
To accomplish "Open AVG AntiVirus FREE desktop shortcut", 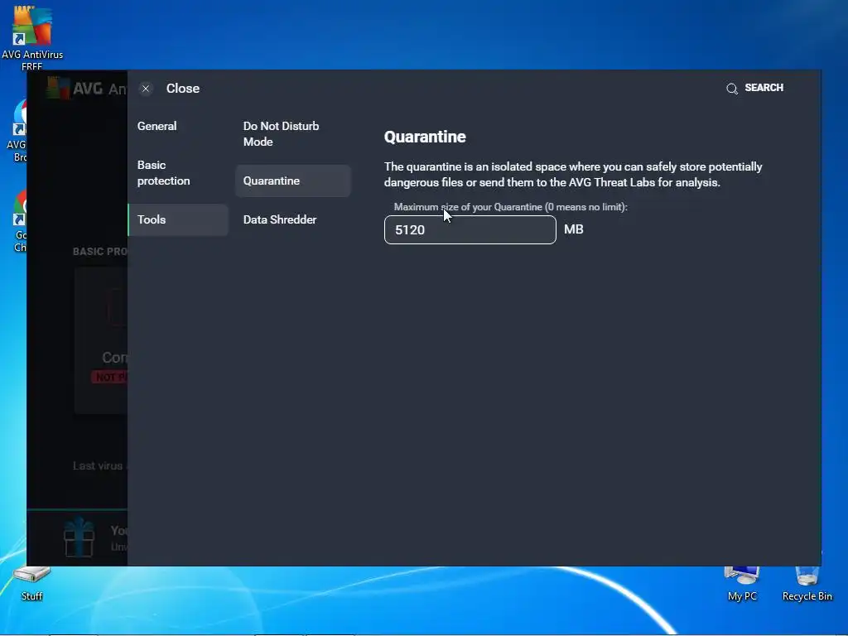I will point(32,36).
